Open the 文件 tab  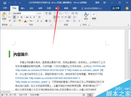point(5,8)
